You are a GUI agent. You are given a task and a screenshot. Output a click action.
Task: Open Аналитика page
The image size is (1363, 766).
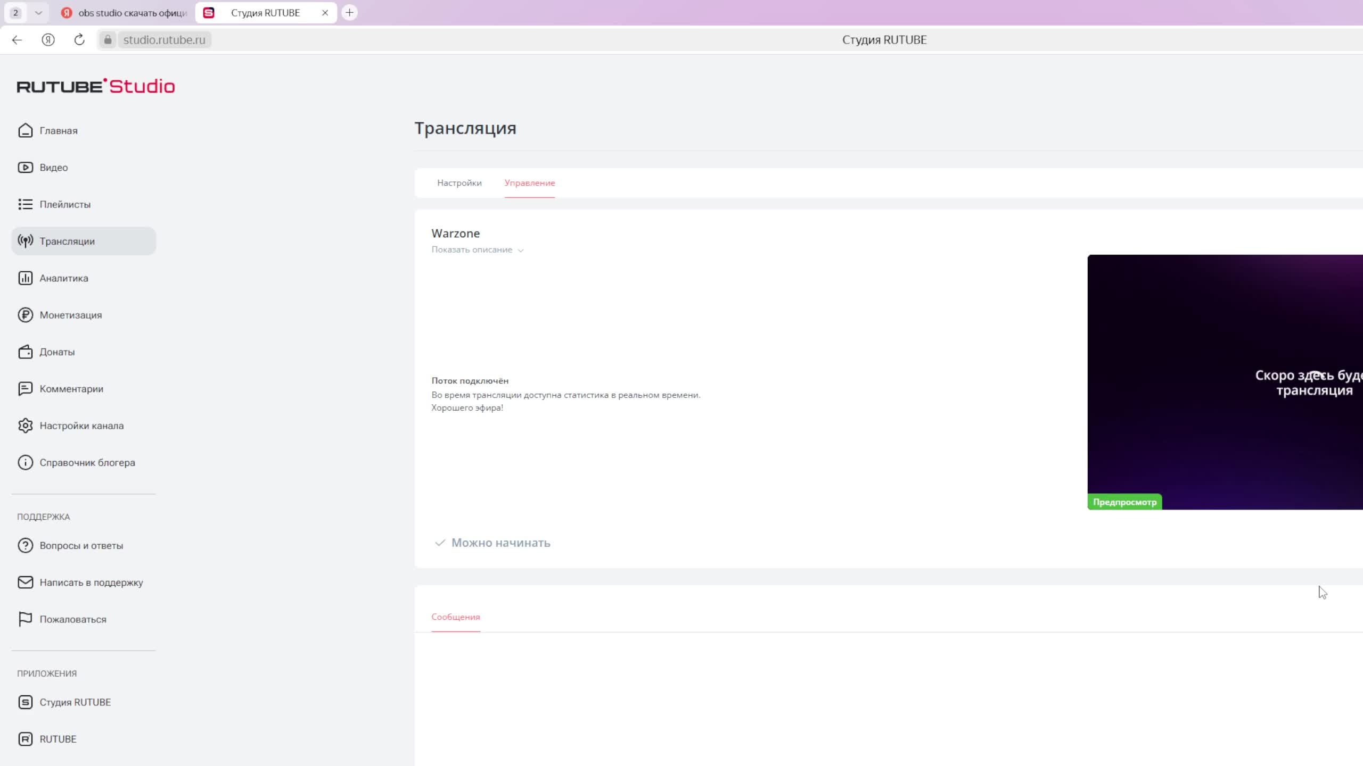(84, 278)
